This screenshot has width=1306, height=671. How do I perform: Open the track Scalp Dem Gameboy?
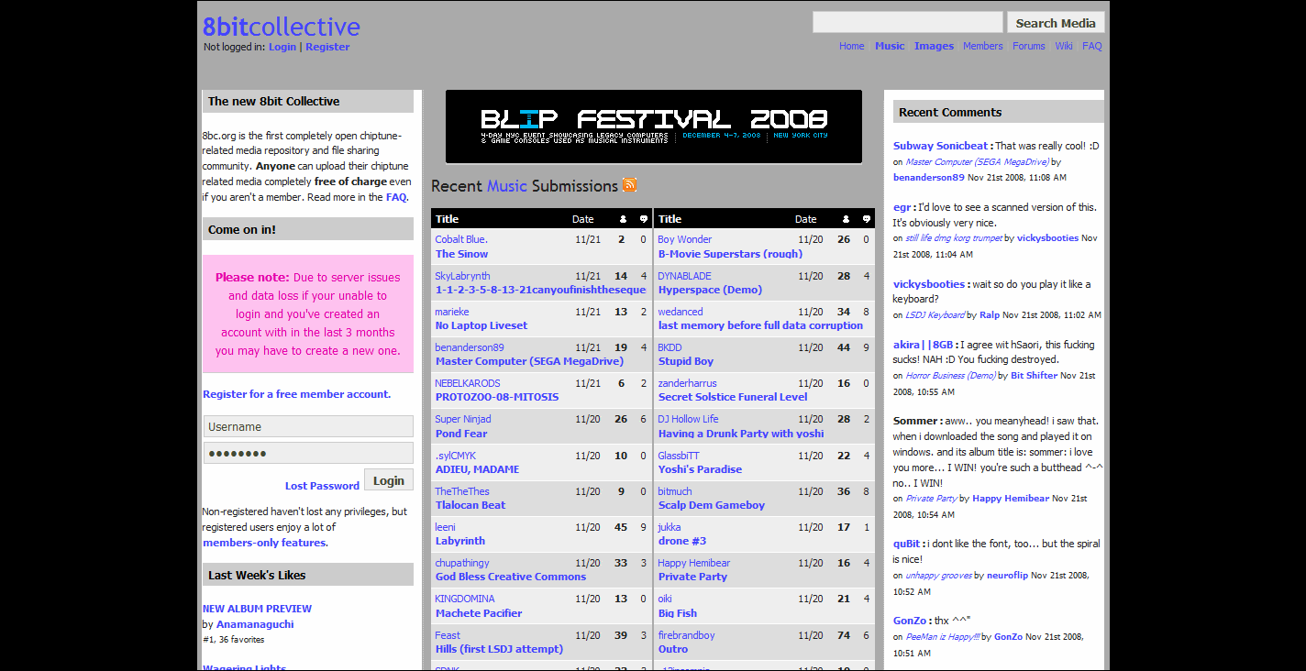[711, 505]
